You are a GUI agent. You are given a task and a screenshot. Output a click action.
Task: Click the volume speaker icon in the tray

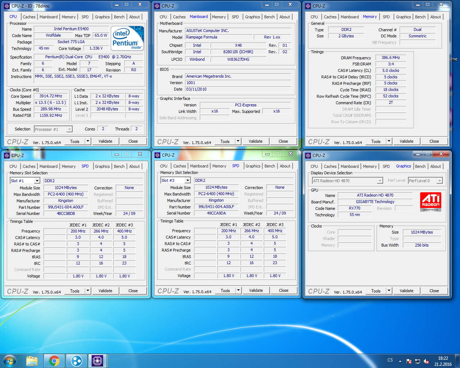426,361
